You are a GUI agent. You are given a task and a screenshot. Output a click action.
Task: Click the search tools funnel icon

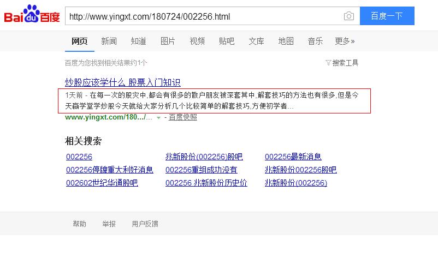pyautogui.click(x=328, y=63)
